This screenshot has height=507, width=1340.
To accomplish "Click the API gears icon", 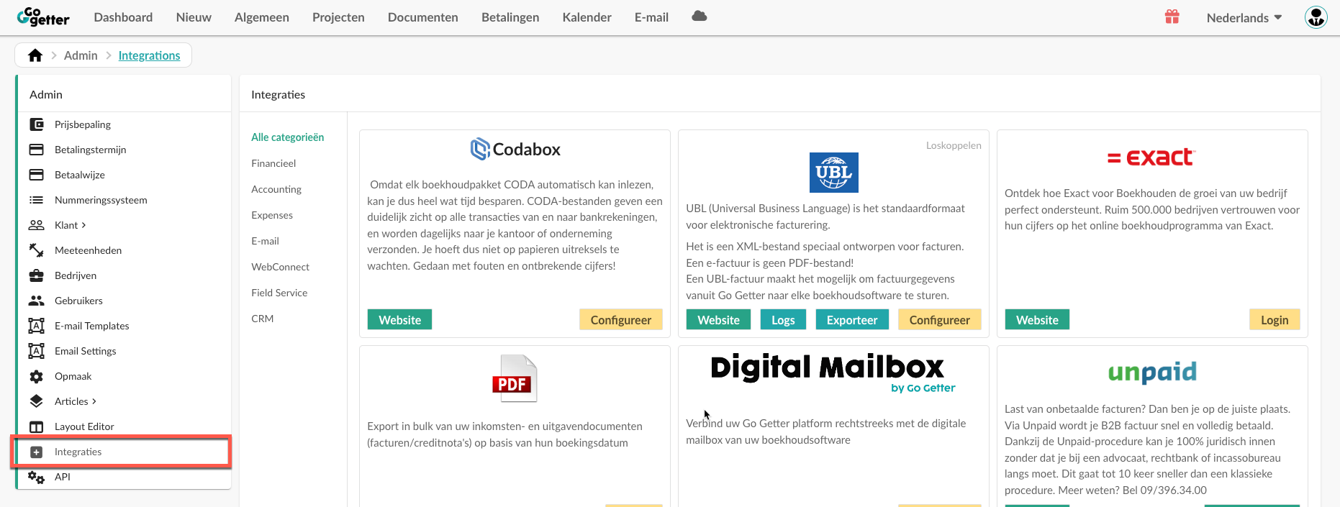I will pyautogui.click(x=36, y=477).
